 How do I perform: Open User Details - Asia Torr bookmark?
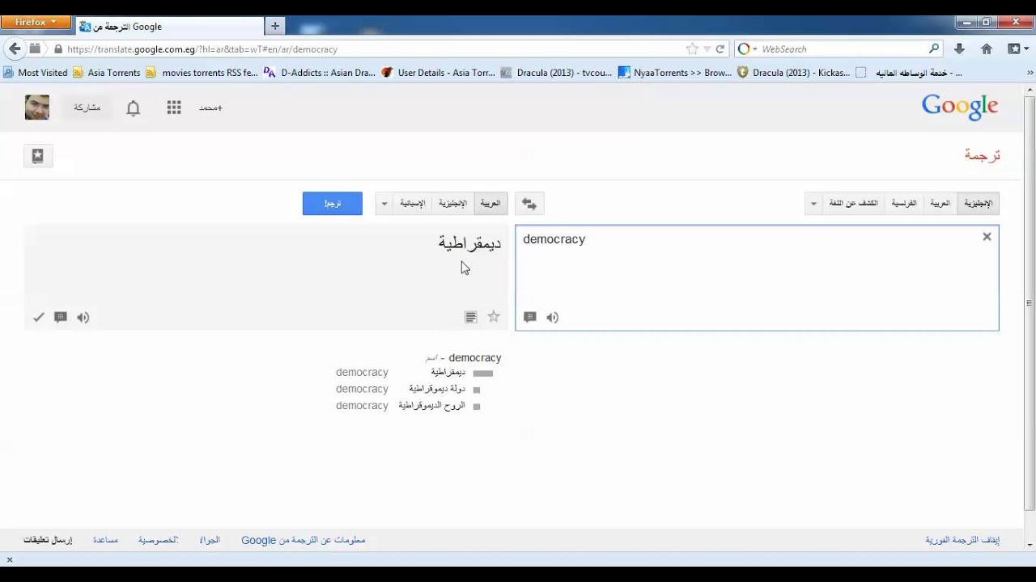point(439,73)
